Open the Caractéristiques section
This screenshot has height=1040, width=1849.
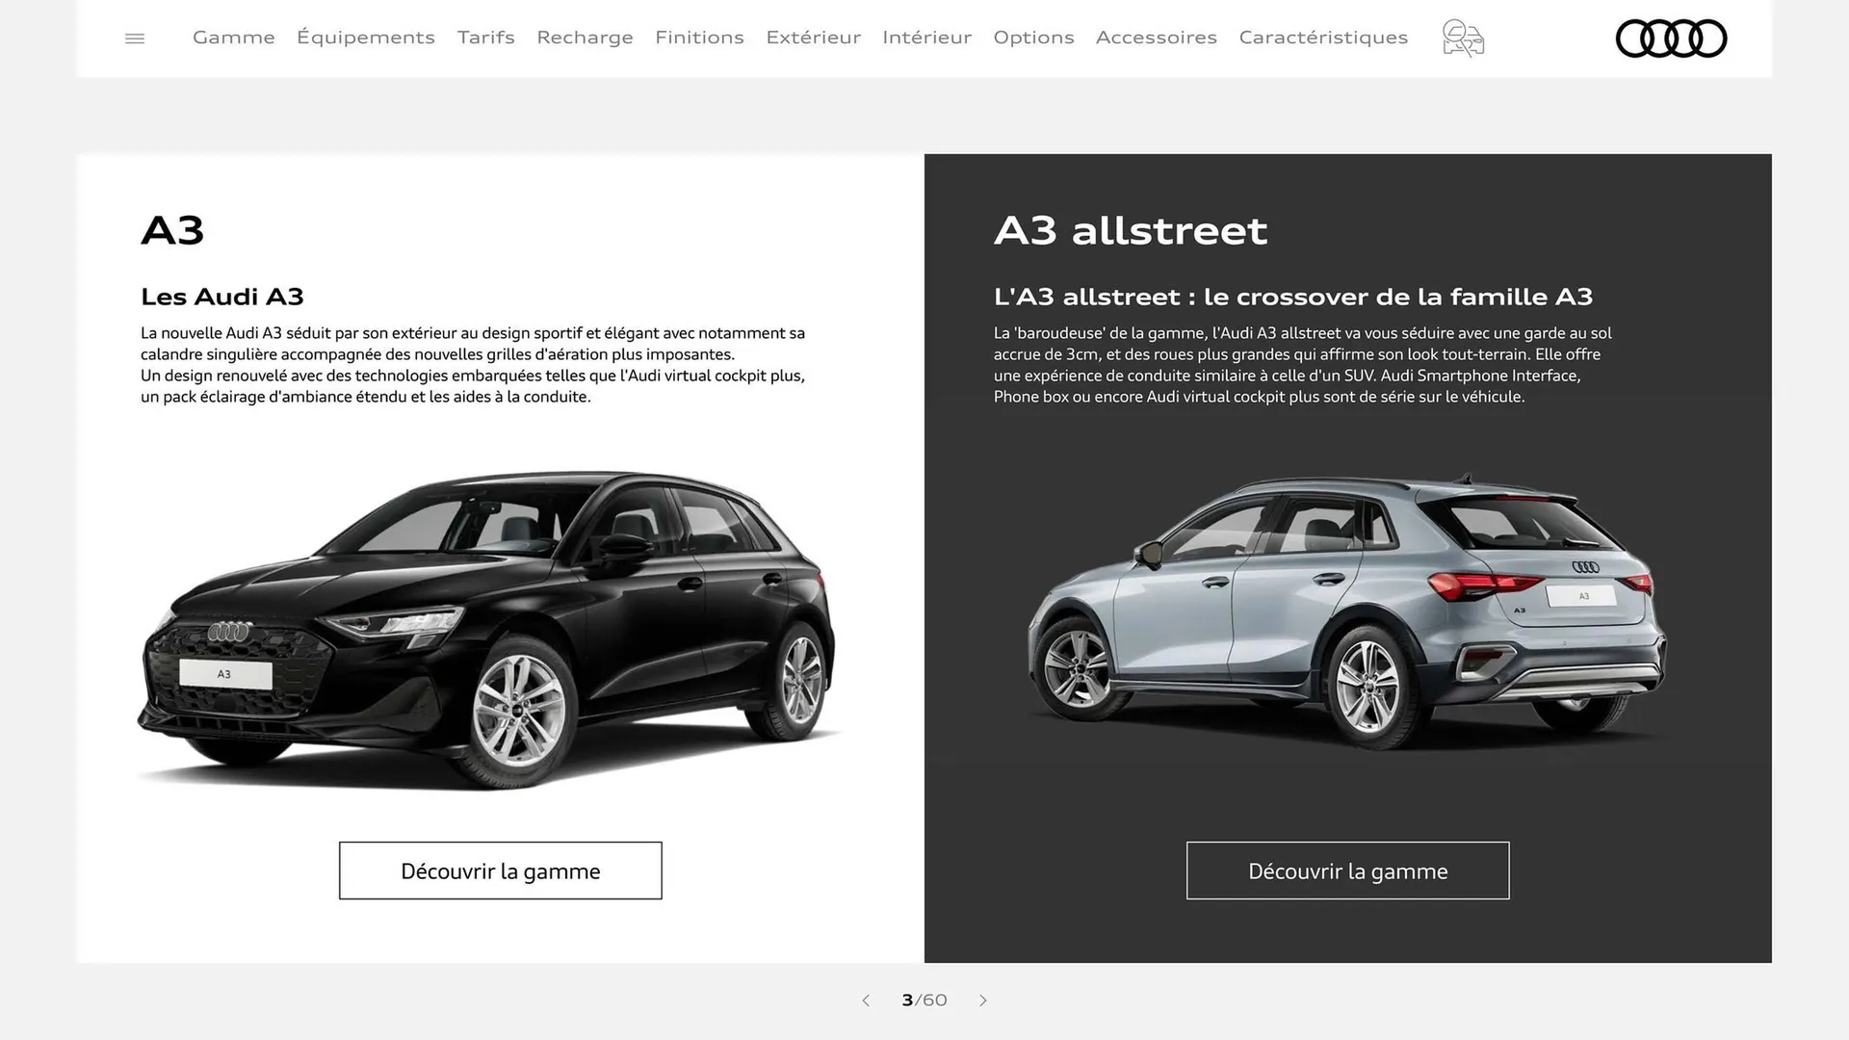click(1323, 38)
